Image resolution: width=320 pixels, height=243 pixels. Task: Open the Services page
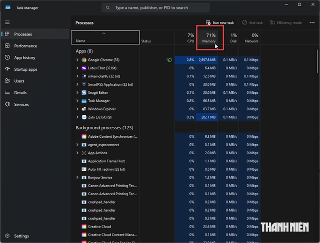click(35, 104)
